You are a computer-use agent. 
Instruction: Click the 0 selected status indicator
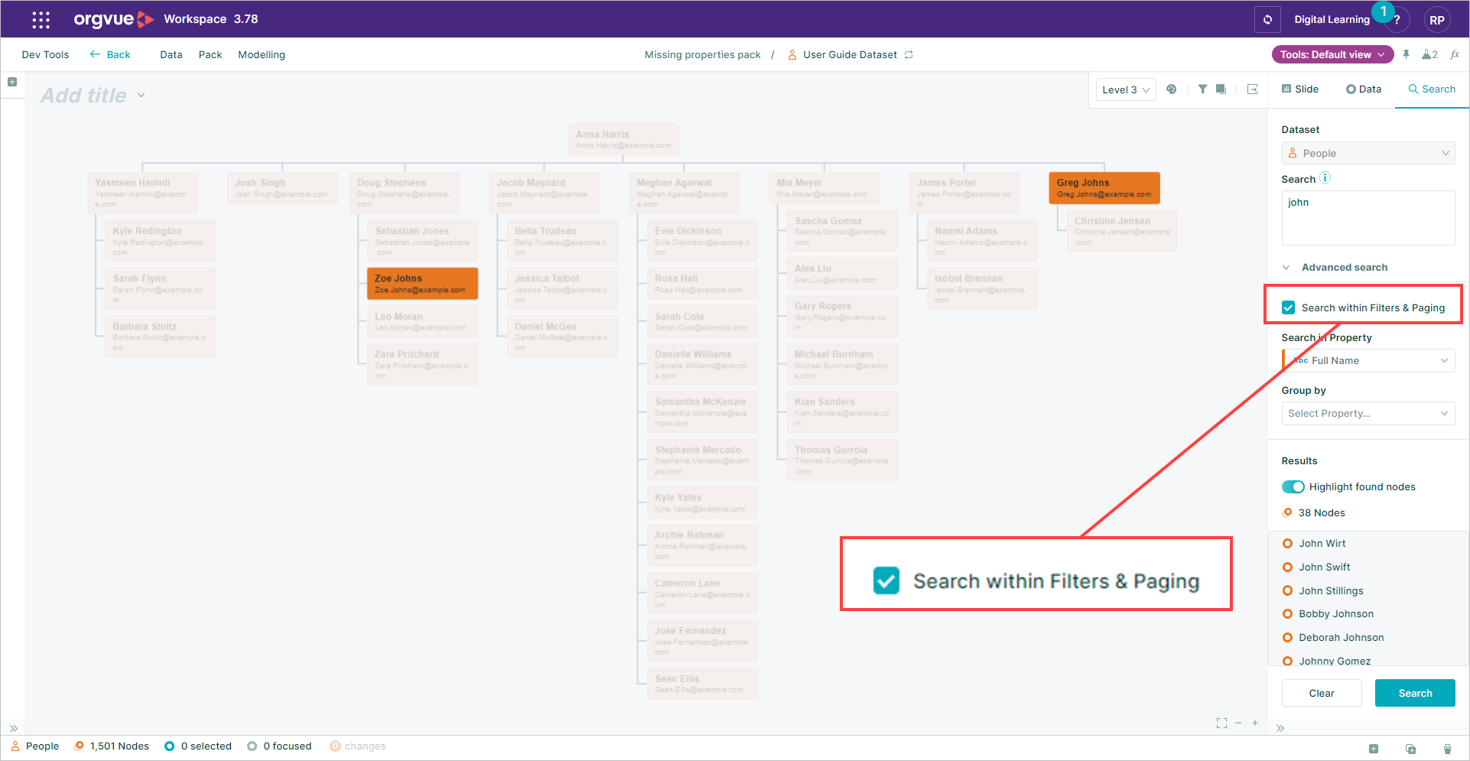coord(198,746)
